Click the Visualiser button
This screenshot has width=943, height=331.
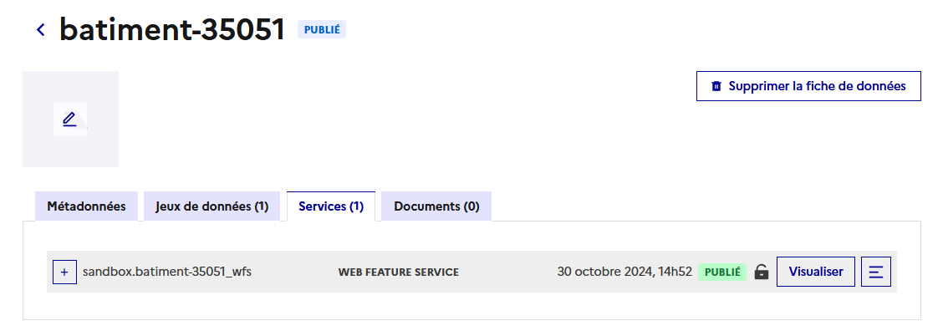815,272
